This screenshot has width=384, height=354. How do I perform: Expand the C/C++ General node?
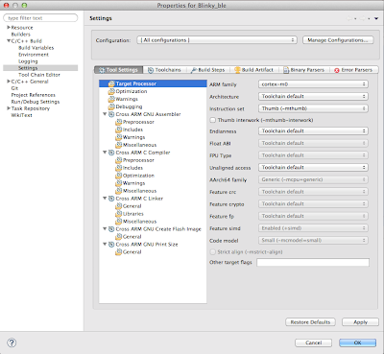tap(9, 82)
